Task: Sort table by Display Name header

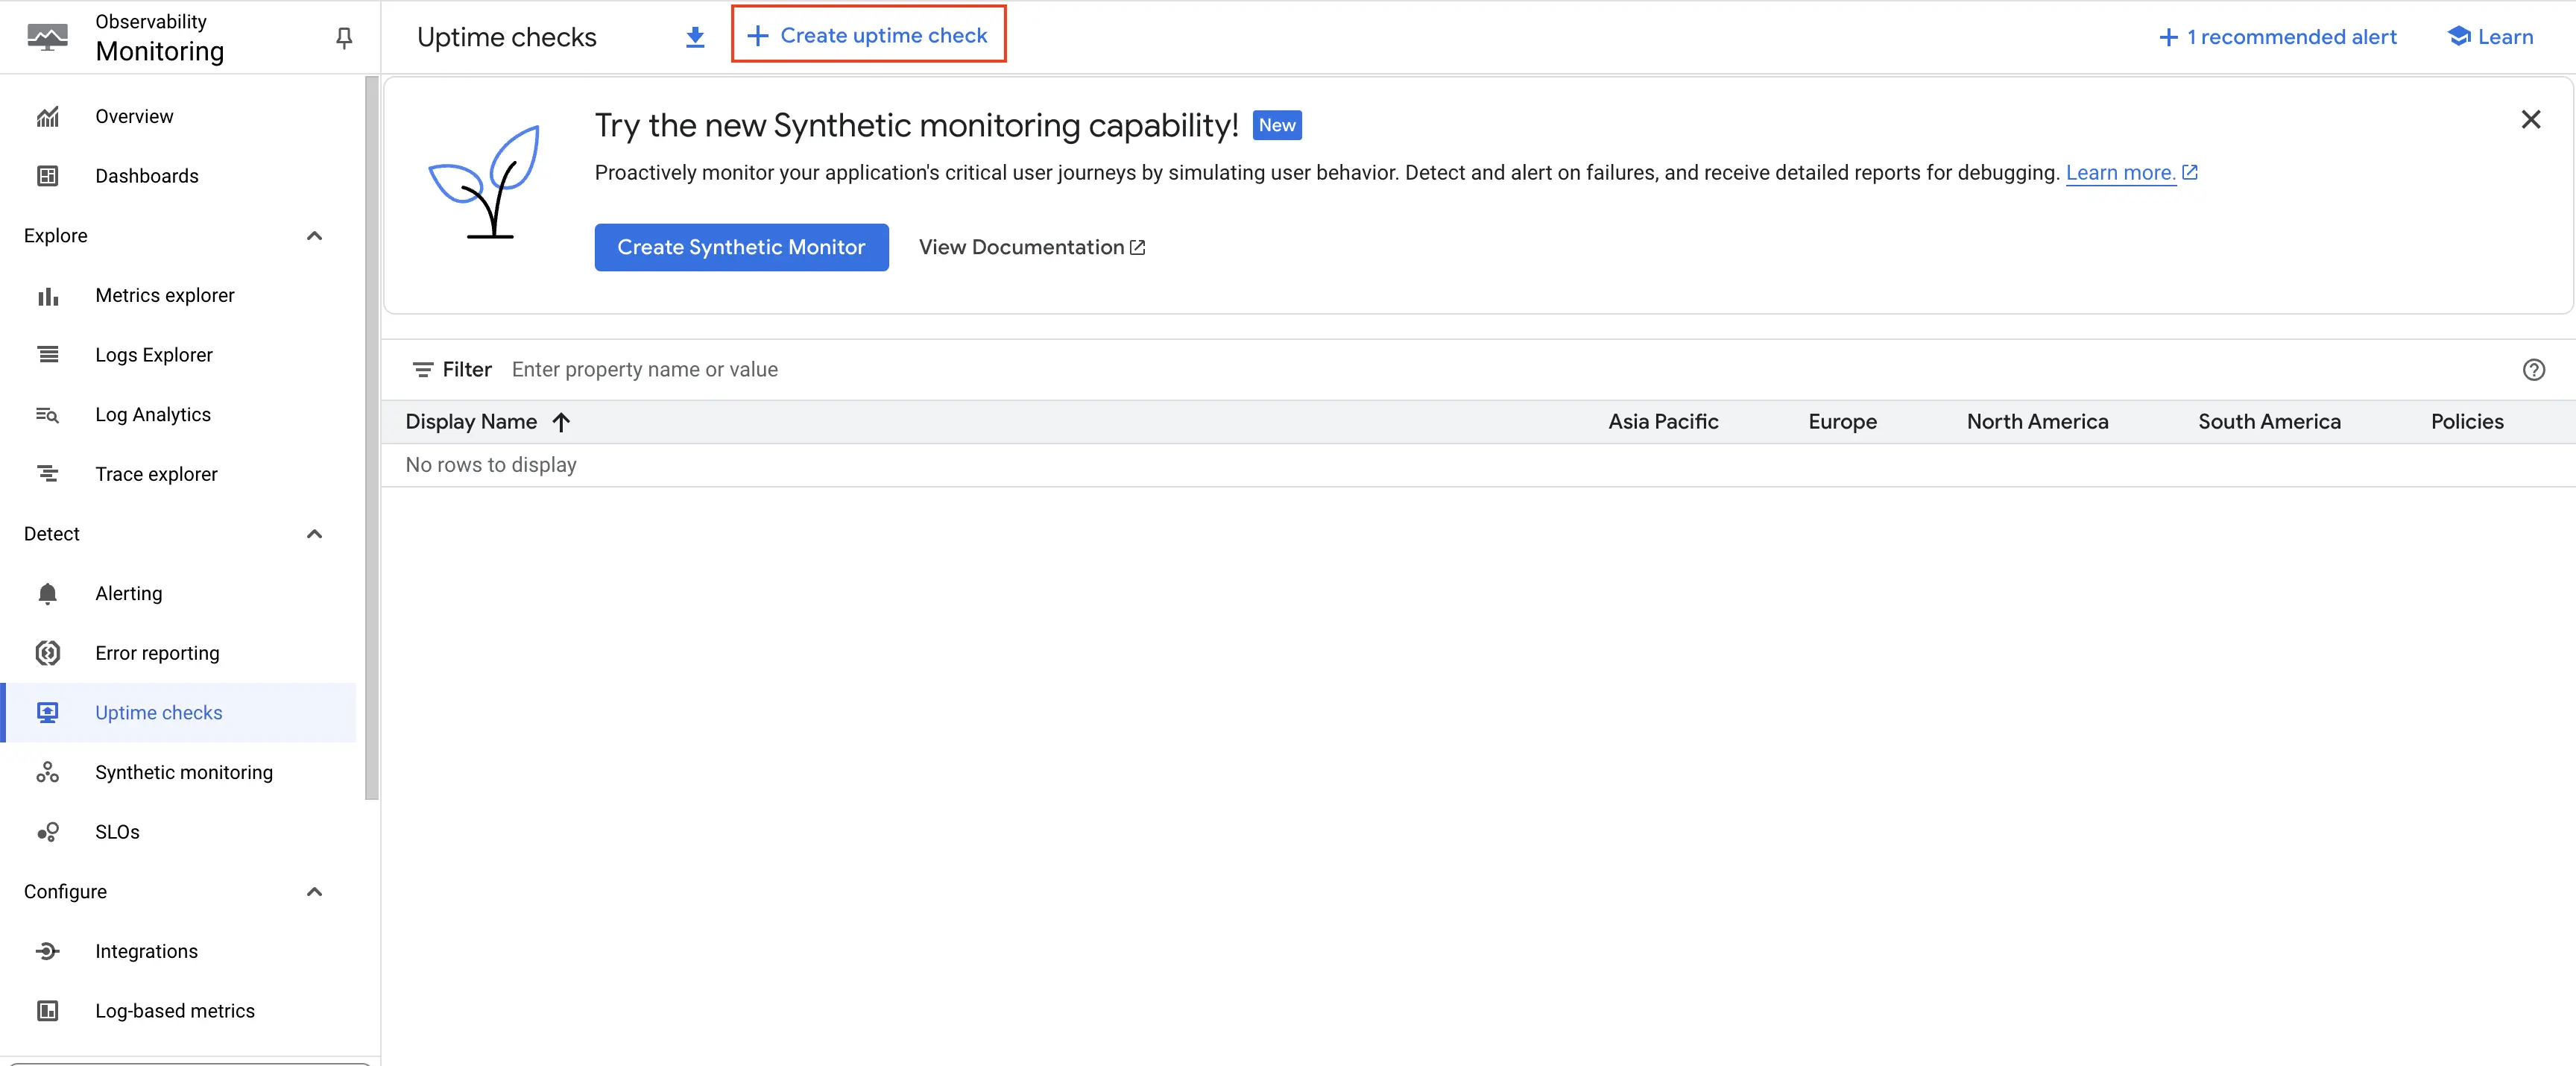Action: pyautogui.click(x=471, y=422)
